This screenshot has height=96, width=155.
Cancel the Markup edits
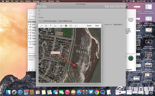coord(89,26)
